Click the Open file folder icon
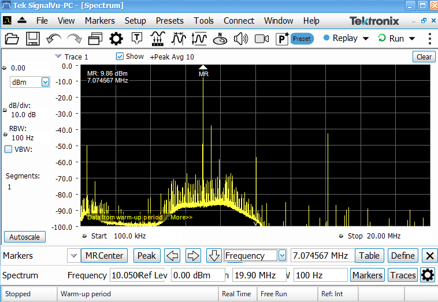Image resolution: width=438 pixels, height=302 pixels. [x=12, y=39]
